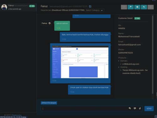Viewport: 157px width, 118px height.
Task: Click the SEND button
Action: pyautogui.click(x=149, y=109)
